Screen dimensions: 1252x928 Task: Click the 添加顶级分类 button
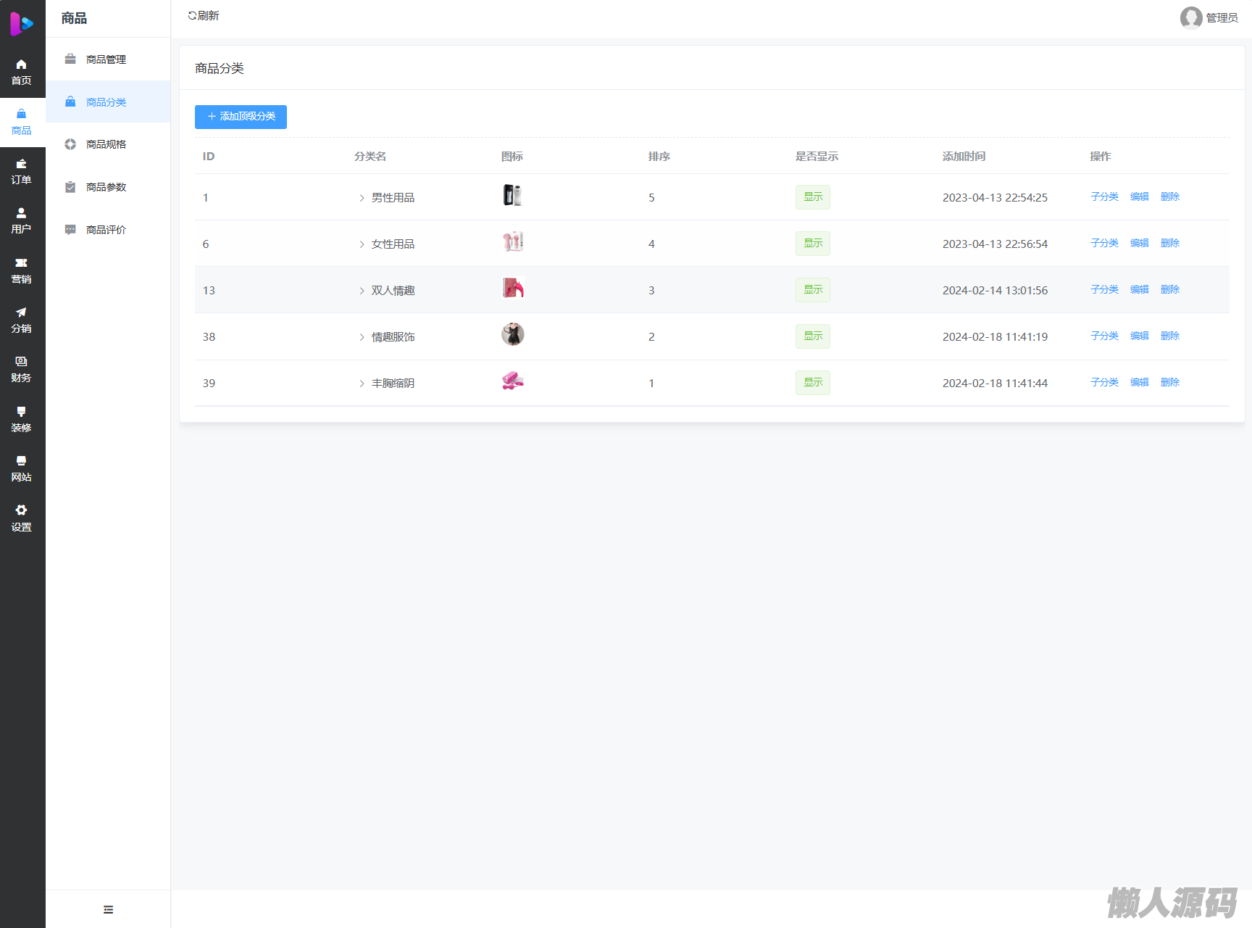point(241,117)
